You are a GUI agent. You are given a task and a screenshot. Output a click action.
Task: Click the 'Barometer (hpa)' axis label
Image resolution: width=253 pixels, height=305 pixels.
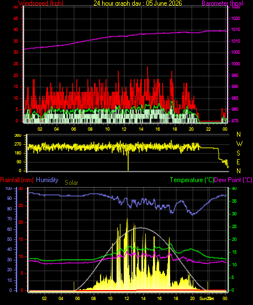(223, 3)
